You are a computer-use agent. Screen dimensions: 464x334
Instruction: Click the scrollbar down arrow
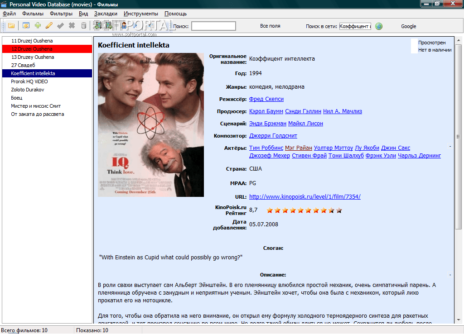pyautogui.click(x=459, y=320)
